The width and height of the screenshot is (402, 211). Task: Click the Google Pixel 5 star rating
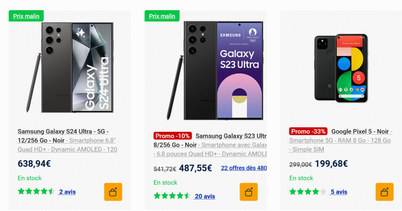(x=308, y=191)
